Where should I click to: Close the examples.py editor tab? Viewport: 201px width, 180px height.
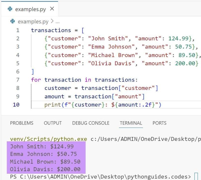tap(52, 8)
